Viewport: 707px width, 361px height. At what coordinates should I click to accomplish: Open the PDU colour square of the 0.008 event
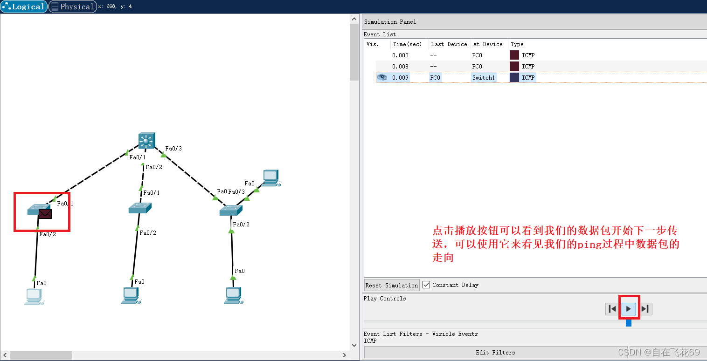514,66
